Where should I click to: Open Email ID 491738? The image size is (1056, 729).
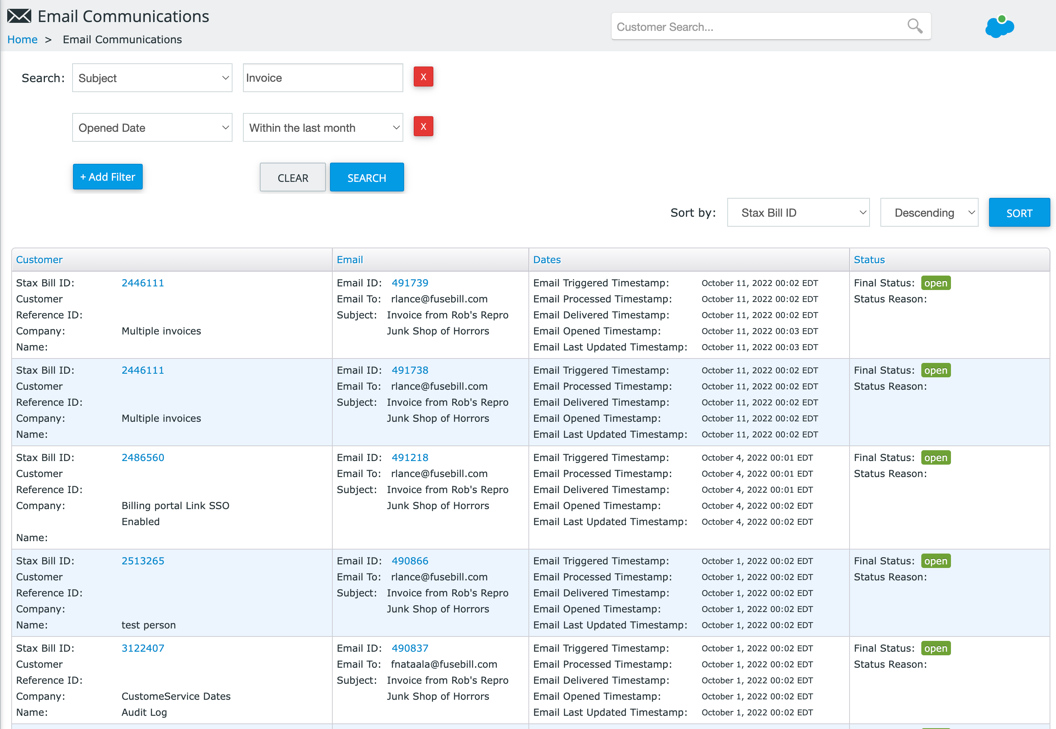410,371
